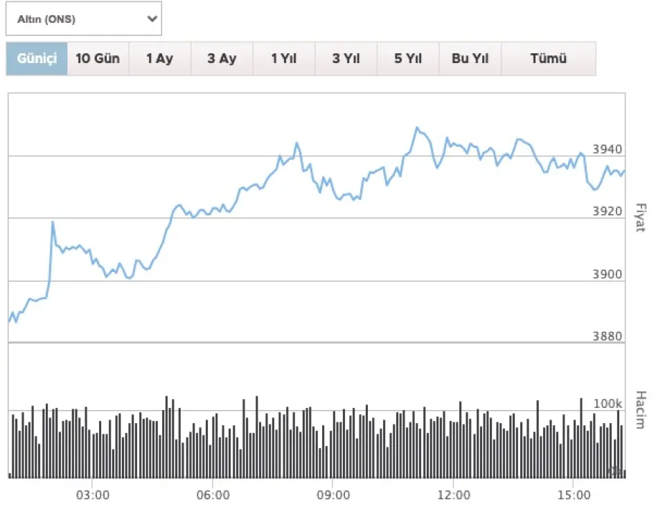Select the 3 Ay period tab

coord(222,59)
